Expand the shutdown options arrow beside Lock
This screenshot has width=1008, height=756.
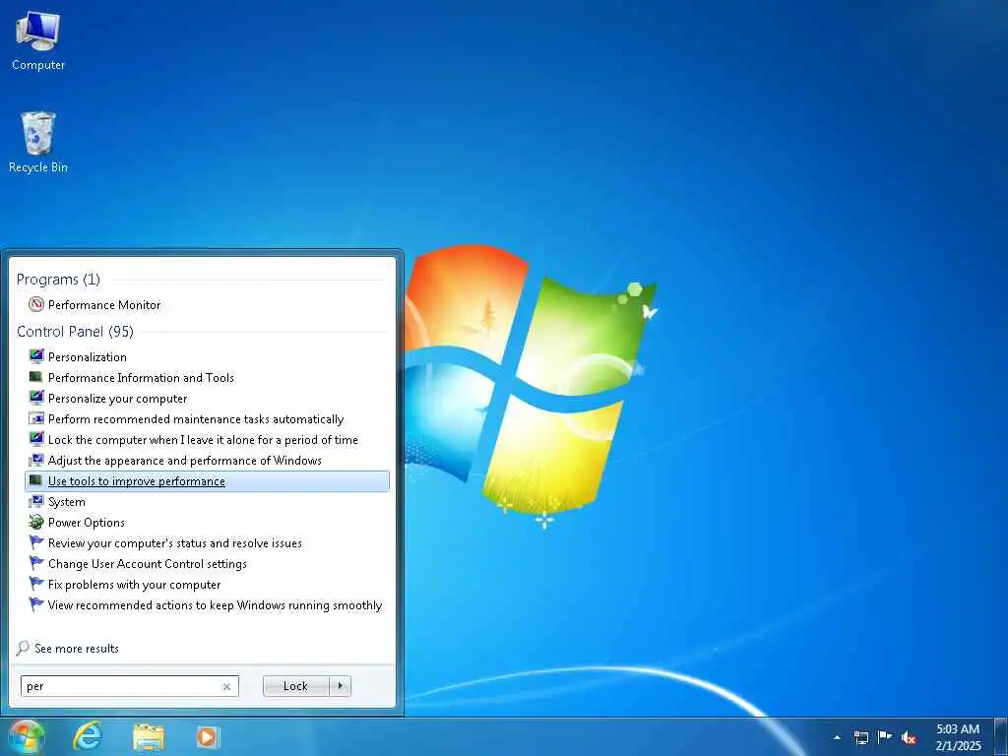tap(341, 686)
